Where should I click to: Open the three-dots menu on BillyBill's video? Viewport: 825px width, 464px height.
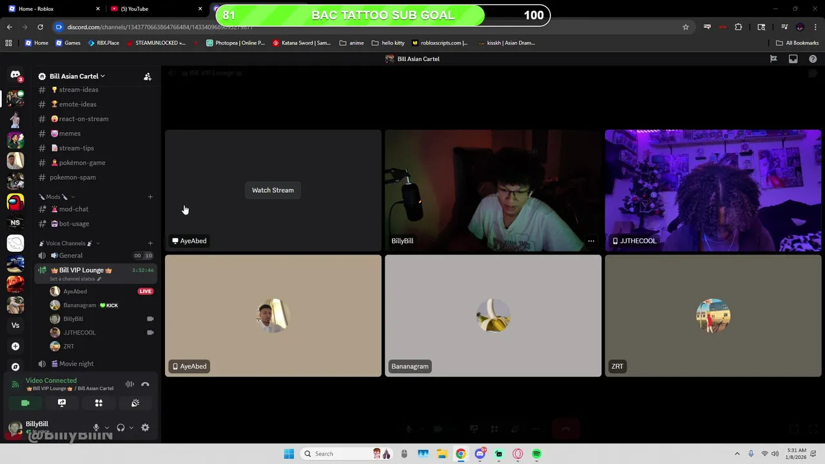[591, 241]
